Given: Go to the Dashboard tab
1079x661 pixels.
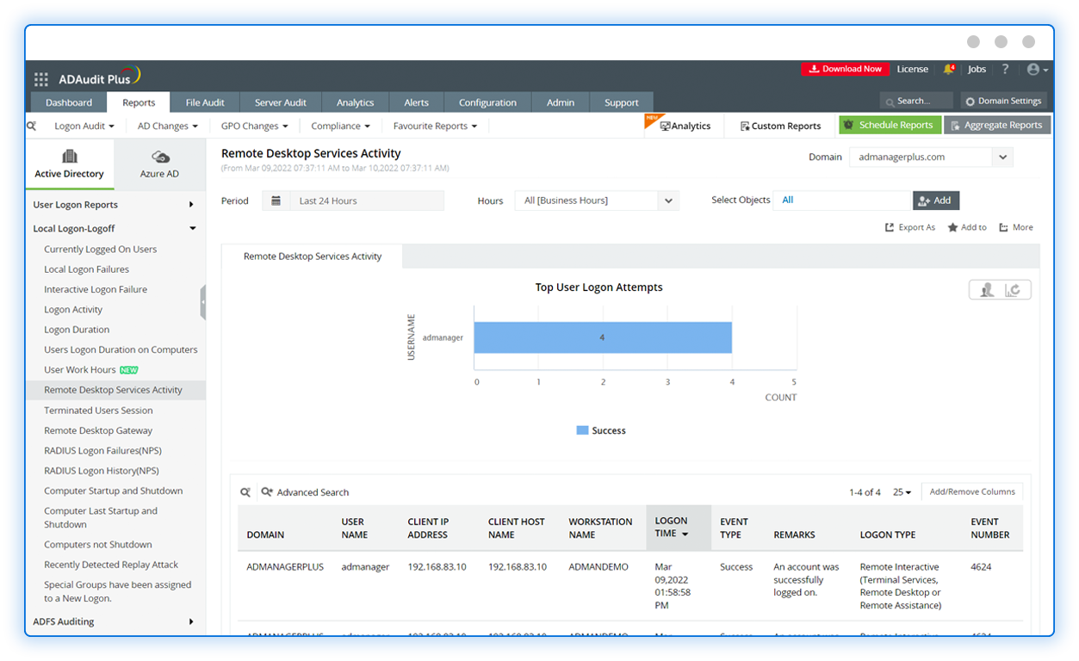Looking at the screenshot, I should [69, 102].
